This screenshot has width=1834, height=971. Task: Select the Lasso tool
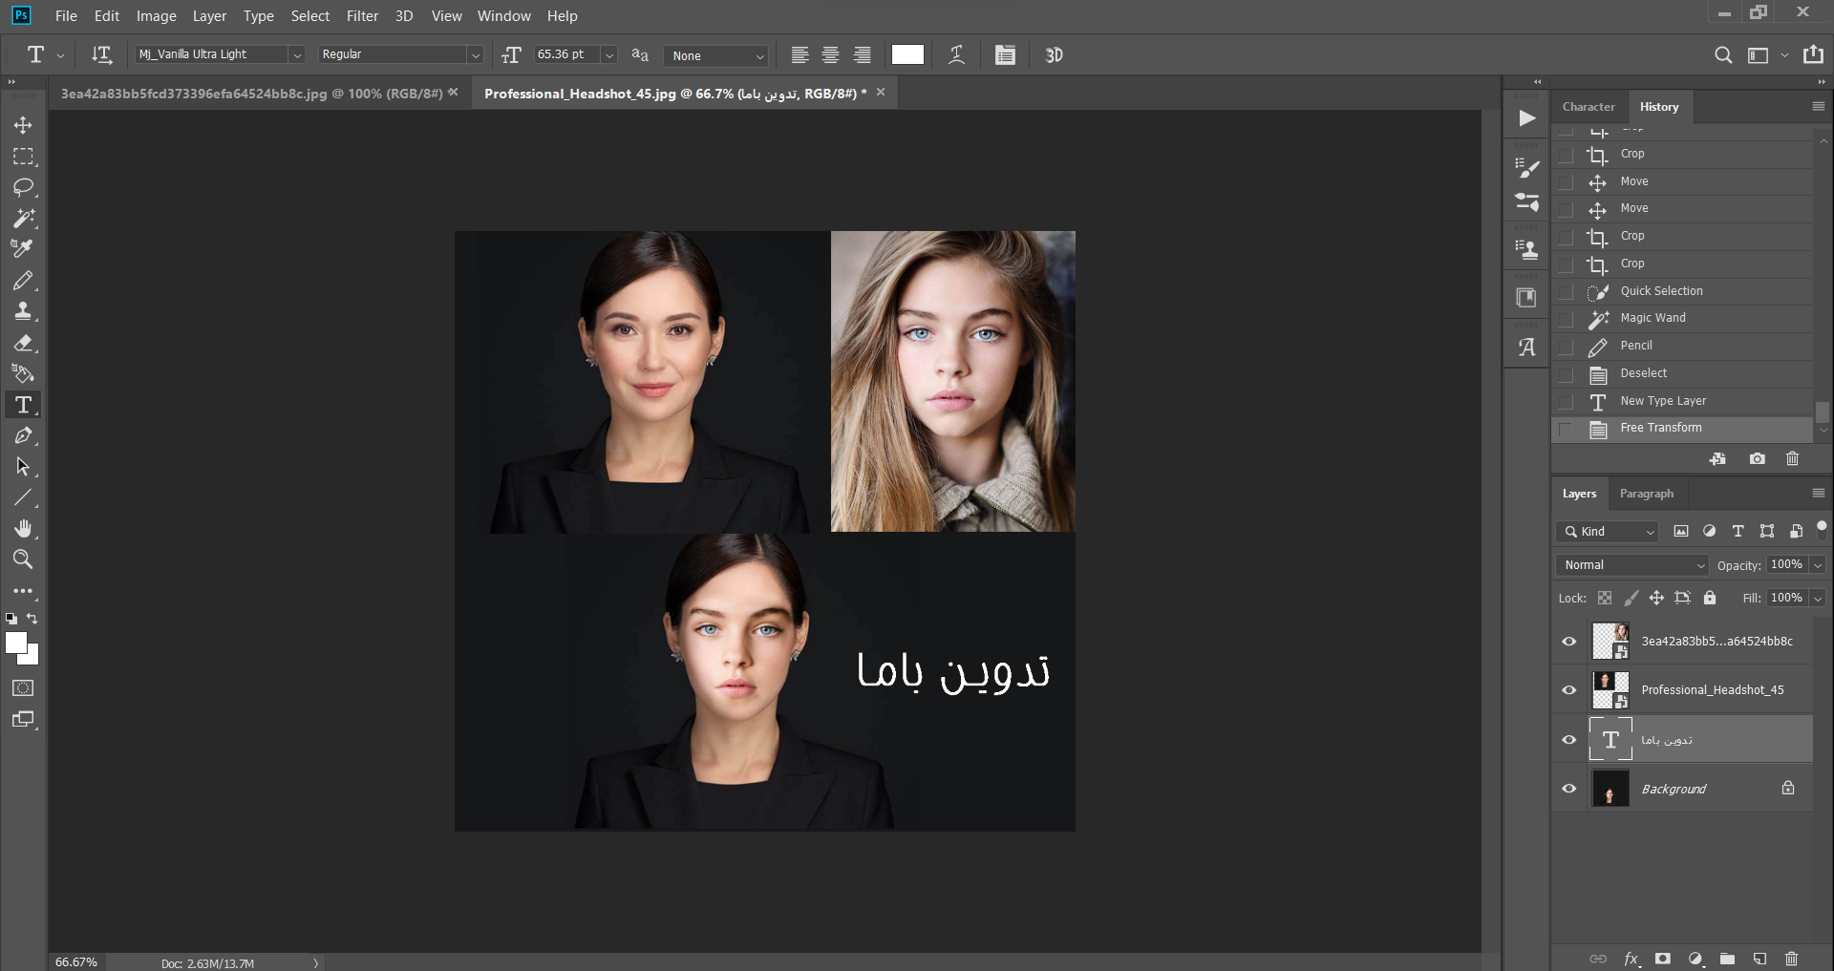tap(23, 187)
